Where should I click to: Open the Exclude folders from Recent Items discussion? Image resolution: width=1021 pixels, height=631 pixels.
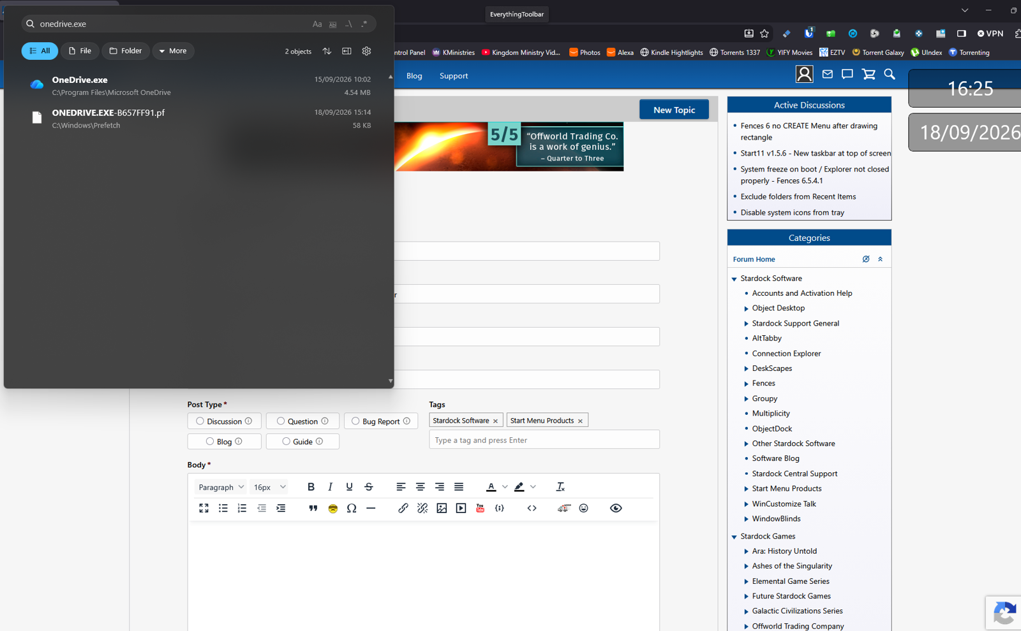[798, 197]
